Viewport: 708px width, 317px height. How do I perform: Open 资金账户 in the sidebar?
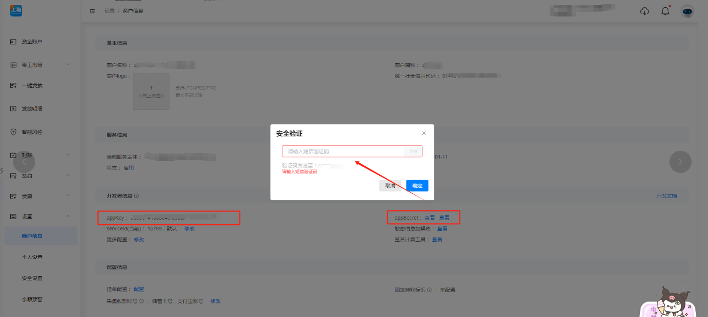tap(32, 42)
